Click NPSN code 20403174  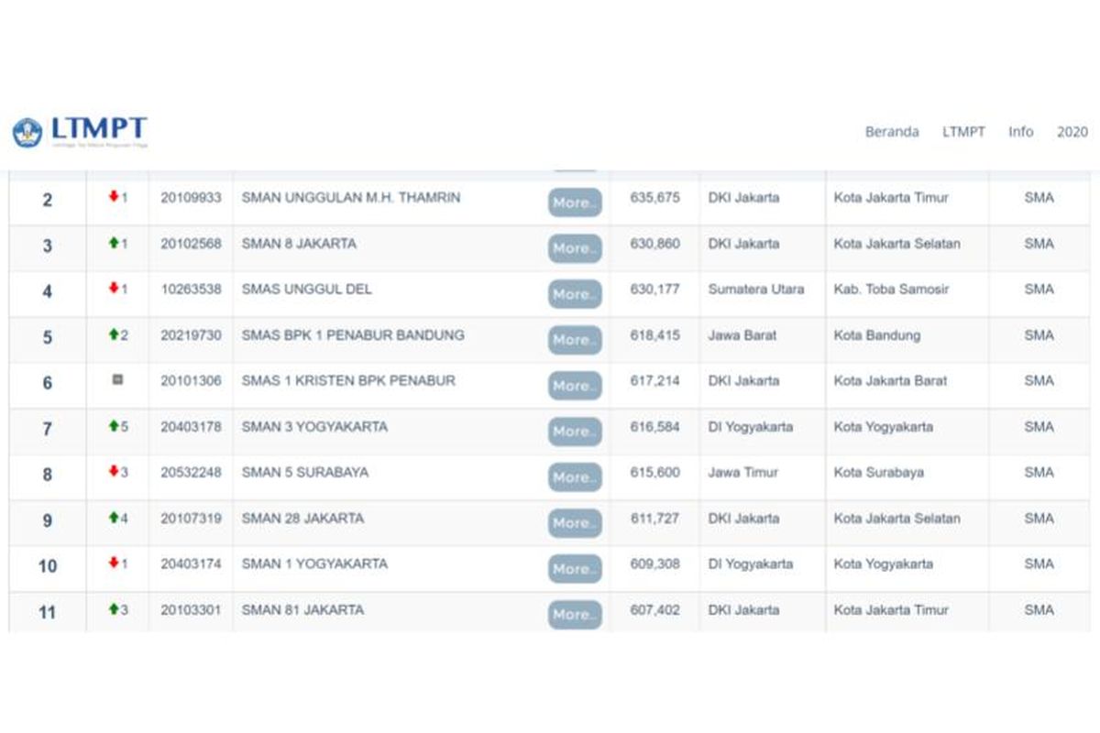click(191, 563)
